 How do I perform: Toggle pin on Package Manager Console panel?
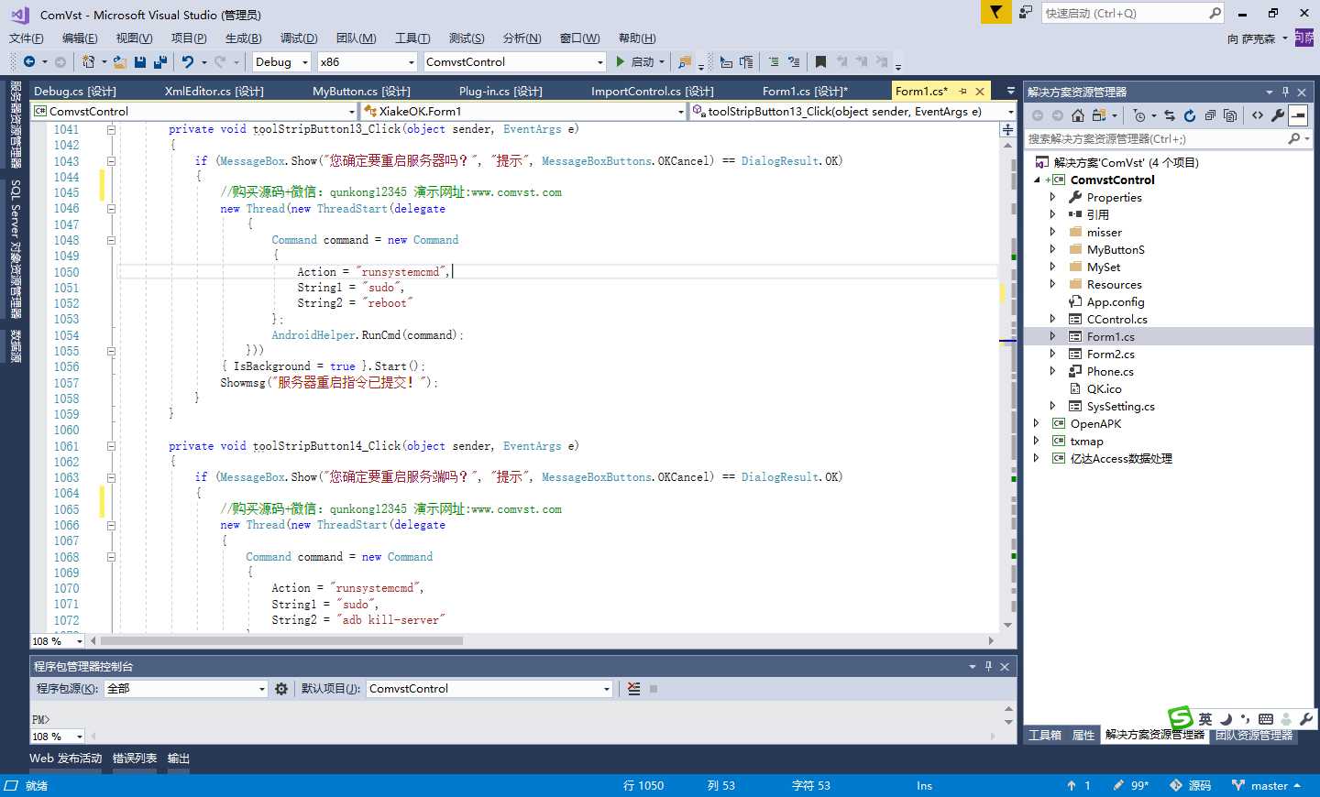[x=988, y=666]
